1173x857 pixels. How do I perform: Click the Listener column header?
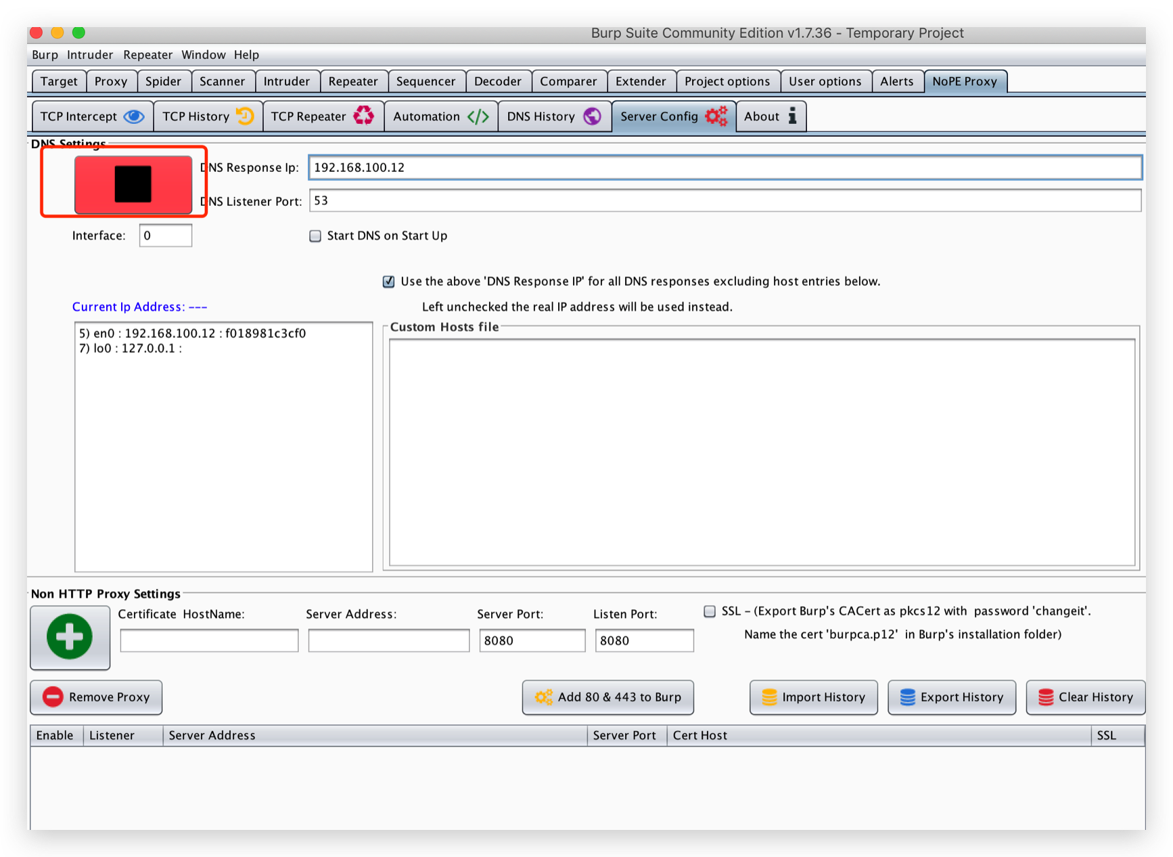123,736
